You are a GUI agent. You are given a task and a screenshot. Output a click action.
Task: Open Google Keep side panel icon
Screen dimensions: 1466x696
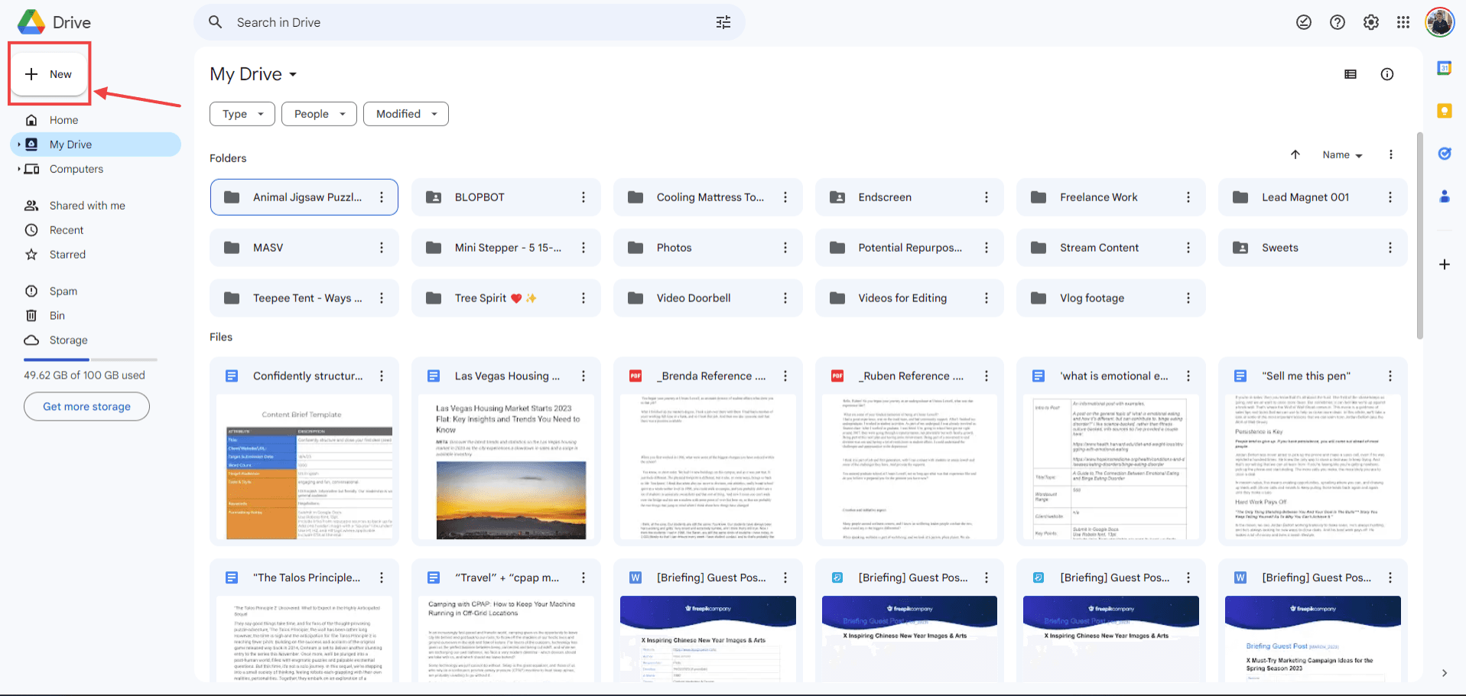[1445, 111]
